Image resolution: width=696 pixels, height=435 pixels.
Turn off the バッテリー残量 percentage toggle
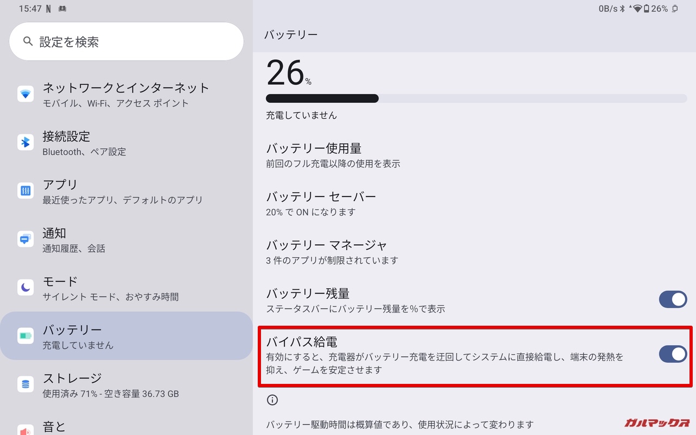[x=673, y=300]
